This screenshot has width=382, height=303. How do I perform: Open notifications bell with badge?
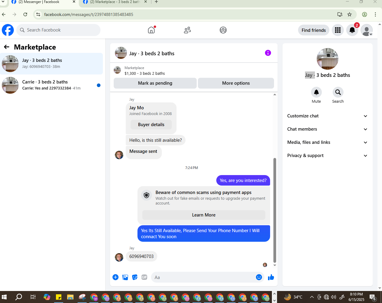pos(352,30)
